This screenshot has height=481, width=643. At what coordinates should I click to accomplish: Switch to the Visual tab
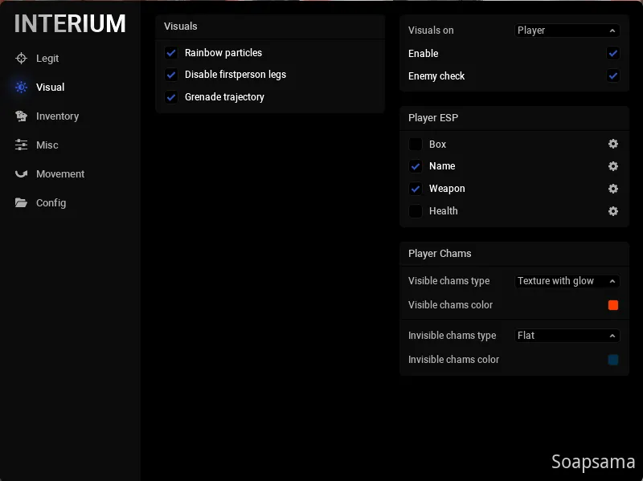click(x=50, y=88)
